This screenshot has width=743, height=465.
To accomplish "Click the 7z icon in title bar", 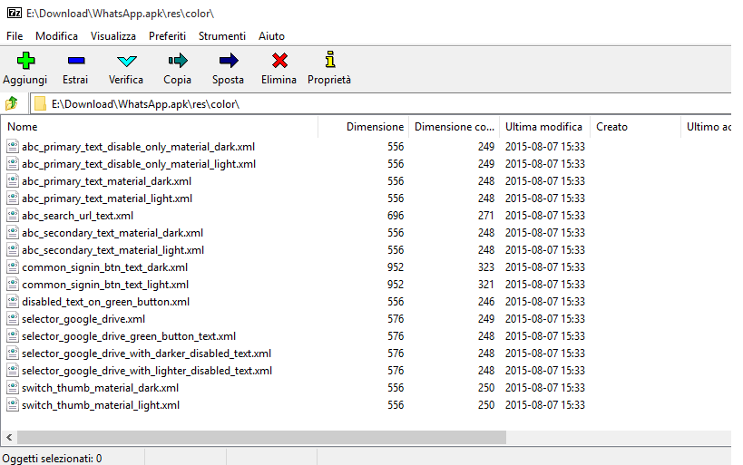I will (x=15, y=13).
